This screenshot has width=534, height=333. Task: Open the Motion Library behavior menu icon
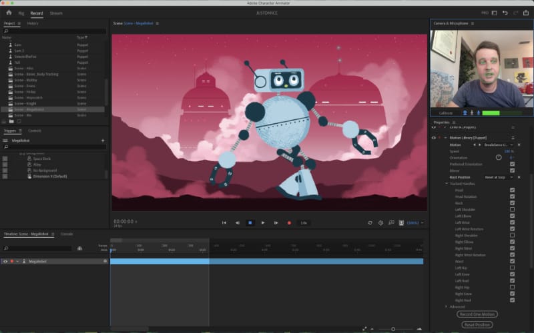513,138
